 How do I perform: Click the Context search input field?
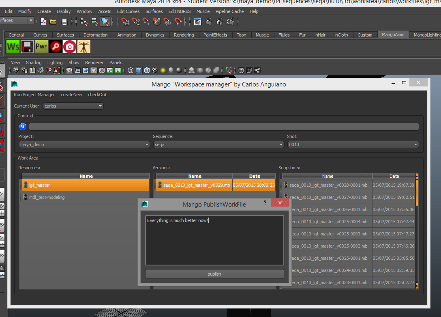pyautogui.click(x=224, y=127)
